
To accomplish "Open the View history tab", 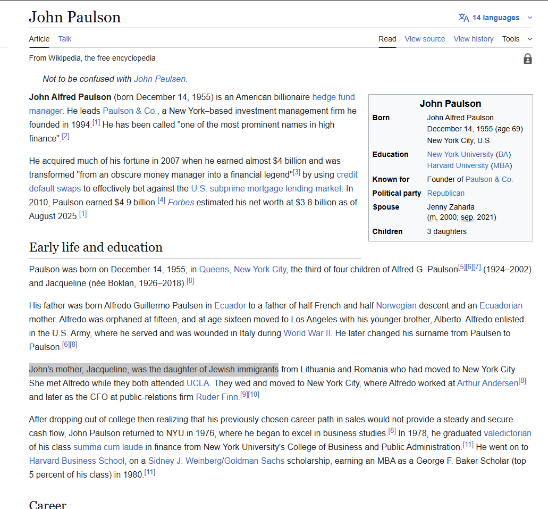I will click(473, 39).
